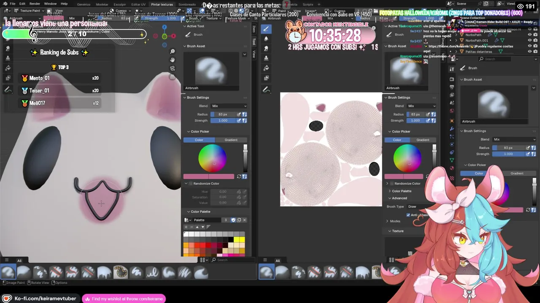Enable Randomize Color checkbox in image editor panel

point(392,183)
